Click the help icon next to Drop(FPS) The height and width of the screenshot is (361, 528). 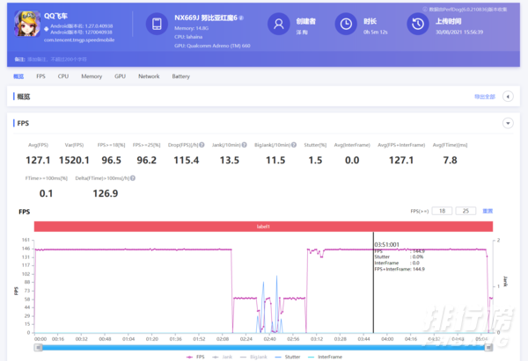point(202,145)
